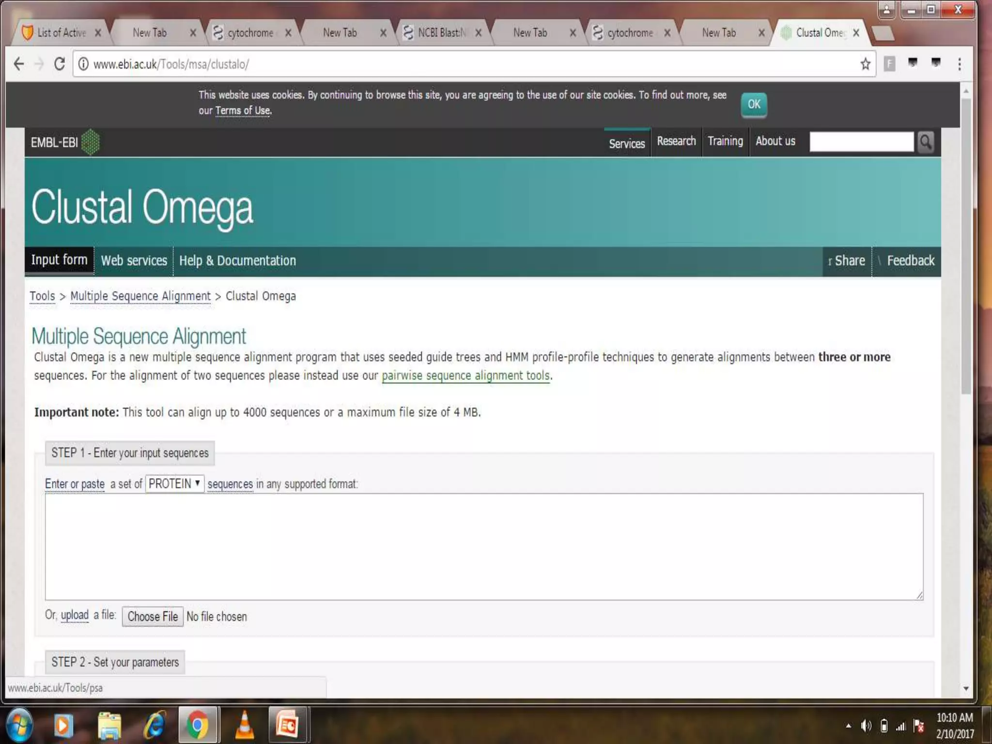
Task: Reload the page with refresh icon
Action: [x=59, y=64]
